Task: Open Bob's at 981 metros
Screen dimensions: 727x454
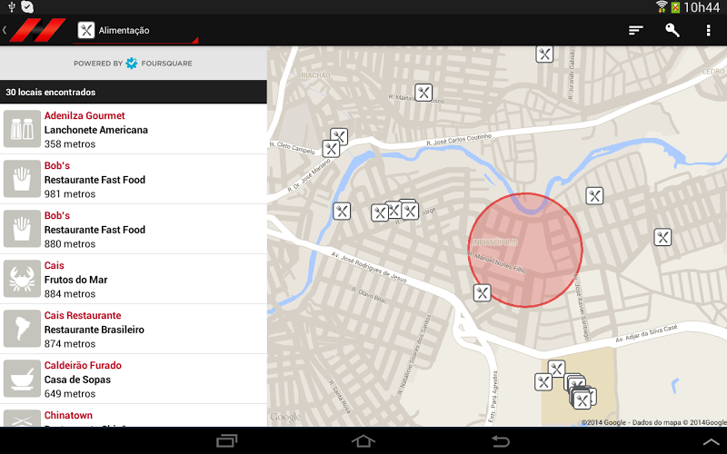Action: click(x=134, y=179)
